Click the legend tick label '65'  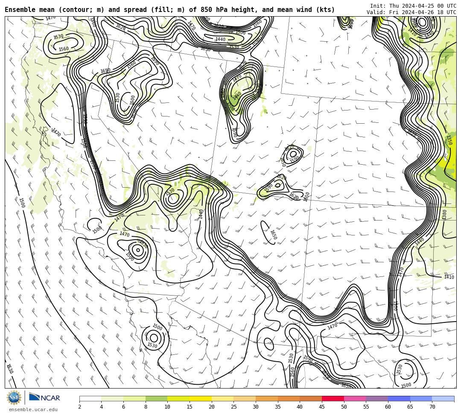click(x=410, y=407)
